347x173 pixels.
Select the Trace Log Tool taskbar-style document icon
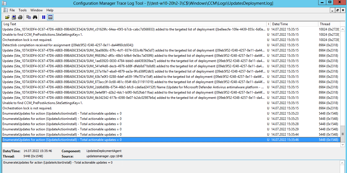tap(5, 10)
